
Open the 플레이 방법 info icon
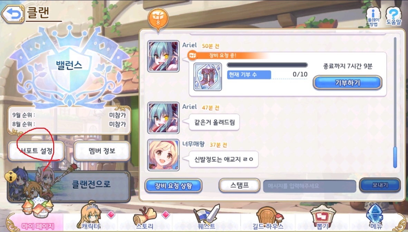[x=373, y=17]
